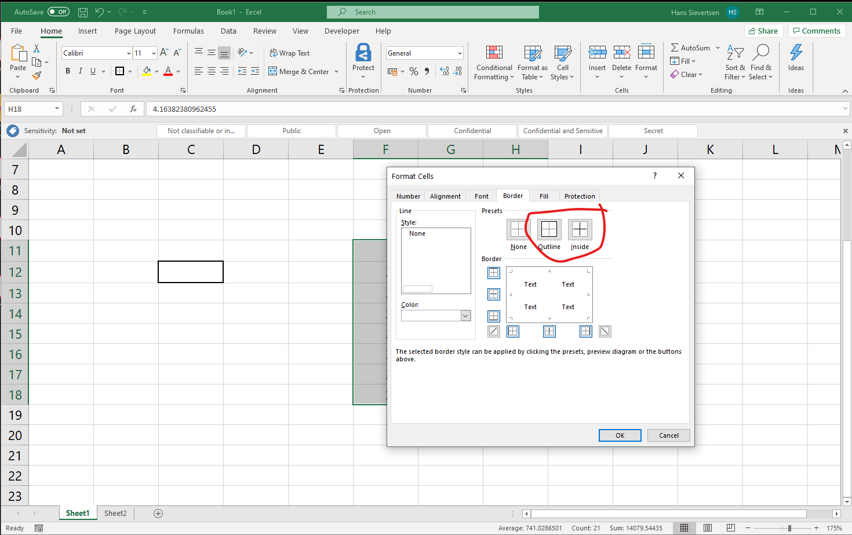The image size is (852, 535).
Task: Apply Percent Style number formatting
Action: 414,71
